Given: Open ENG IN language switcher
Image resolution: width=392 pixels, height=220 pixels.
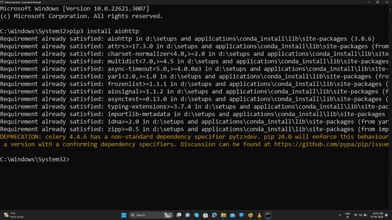Looking at the screenshot, I should 348,215.
